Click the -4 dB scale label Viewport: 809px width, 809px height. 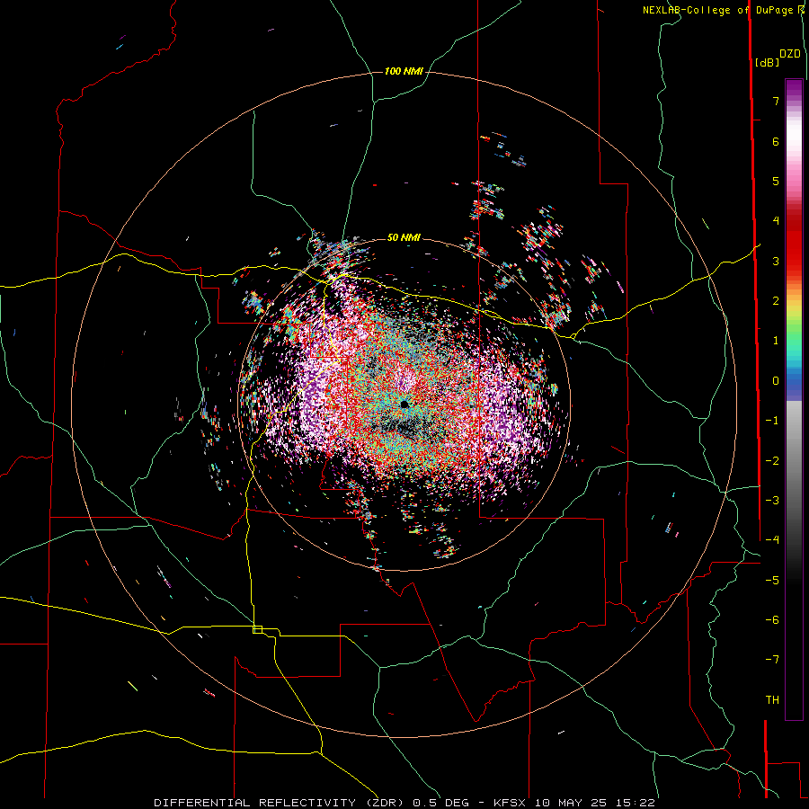tap(772, 540)
